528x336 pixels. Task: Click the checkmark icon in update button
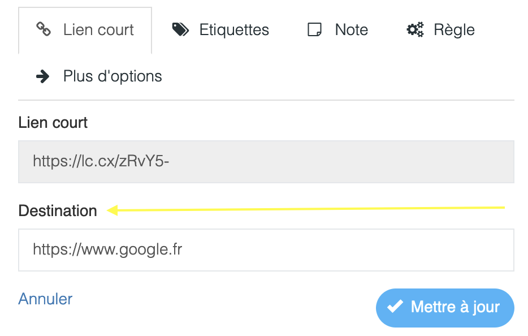tap(395, 307)
